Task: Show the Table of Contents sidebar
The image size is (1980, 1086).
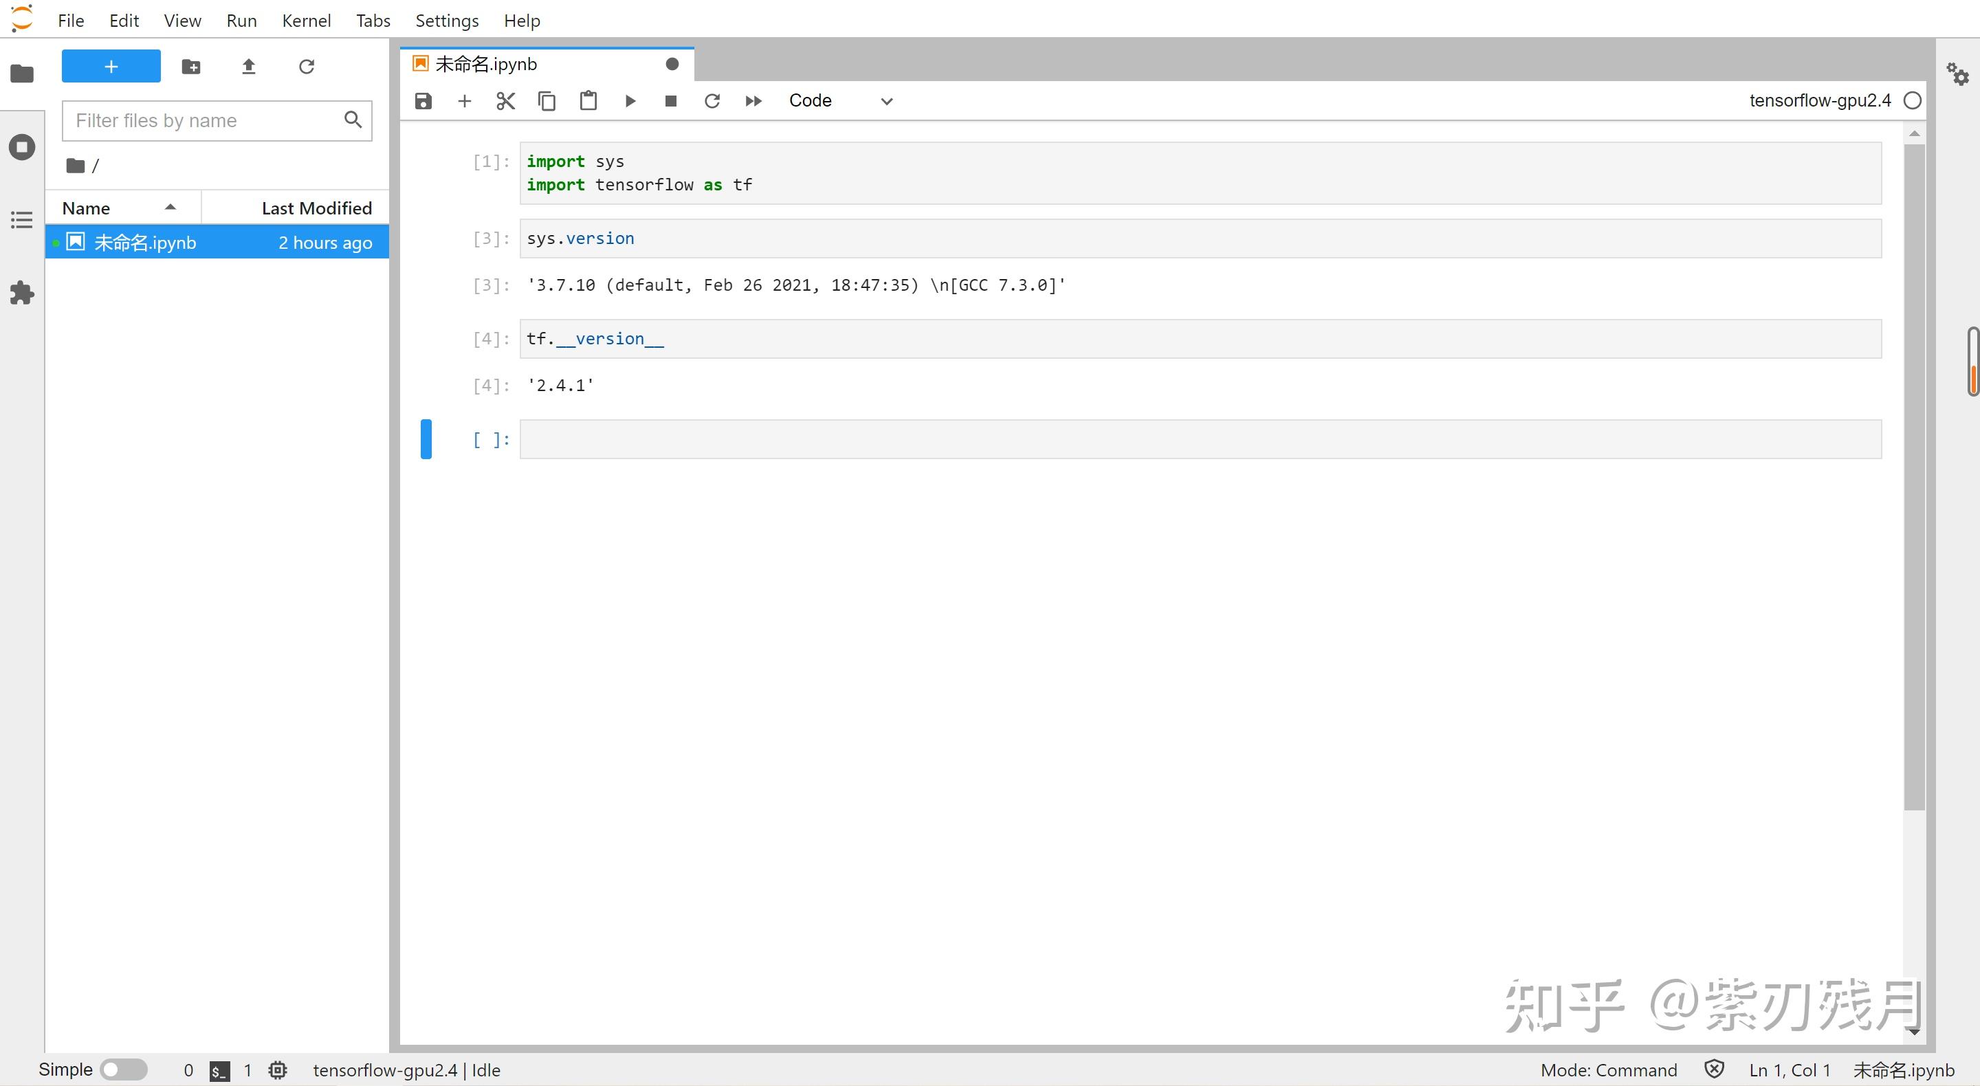Action: pyautogui.click(x=21, y=220)
